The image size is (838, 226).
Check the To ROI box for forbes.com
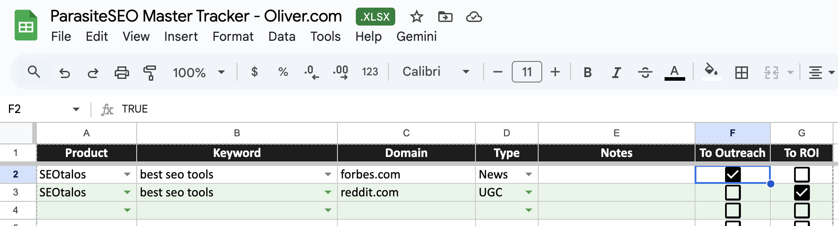802,174
